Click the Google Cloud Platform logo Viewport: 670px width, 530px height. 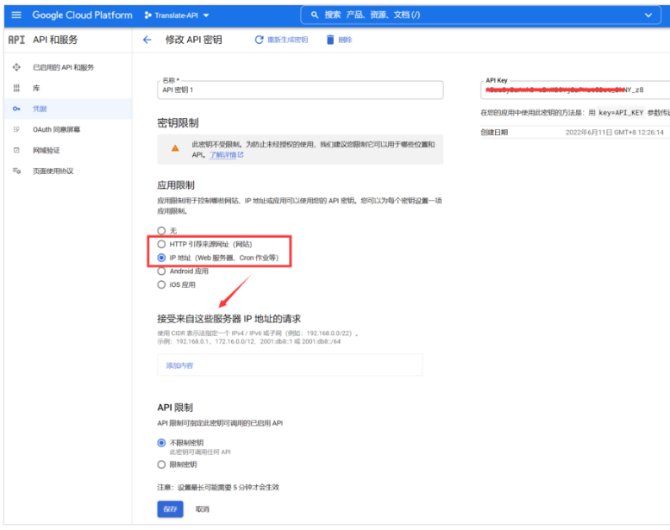point(83,15)
